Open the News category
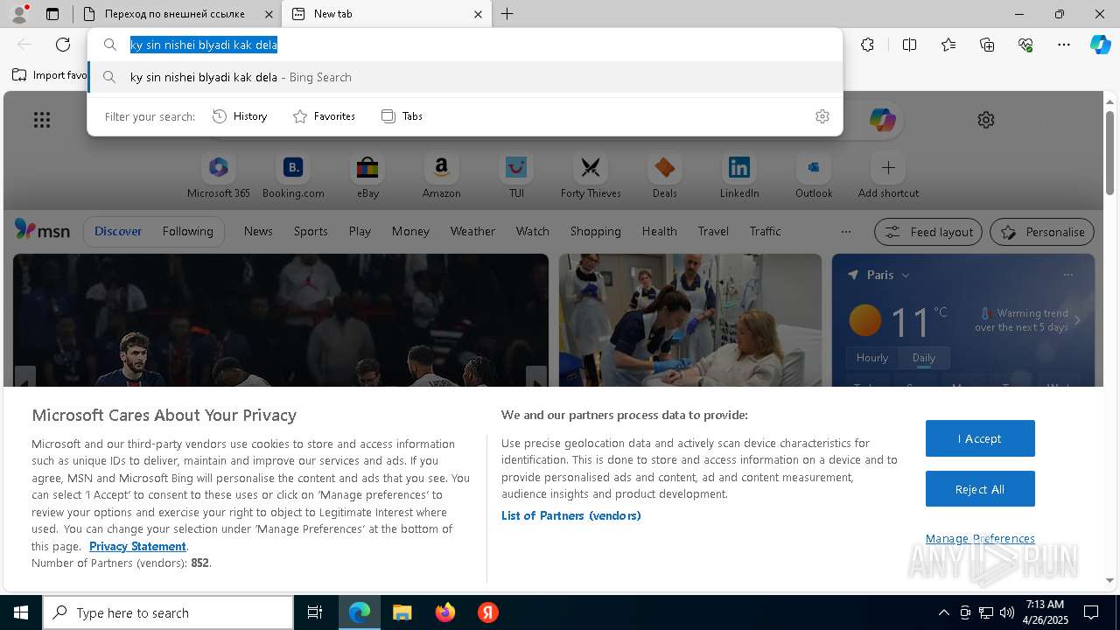 258,231
